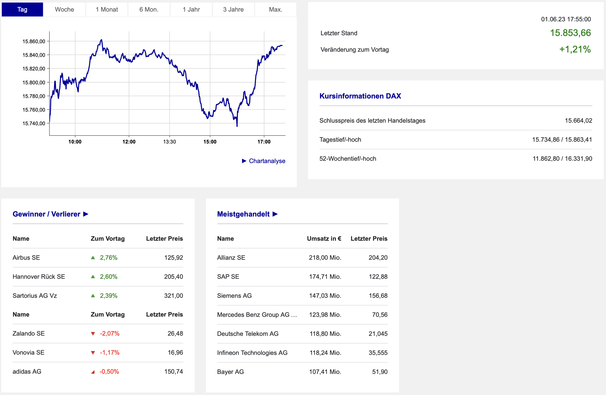Click the red arrow beside adidas AG
Viewport: 606px width, 395px height.
point(93,372)
